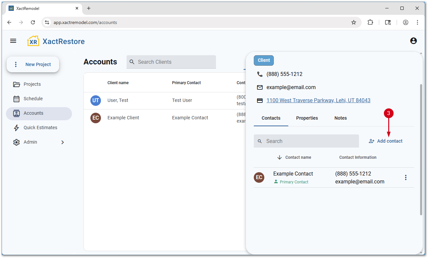
Task: Open the hamburger navigation menu
Action: 13,41
